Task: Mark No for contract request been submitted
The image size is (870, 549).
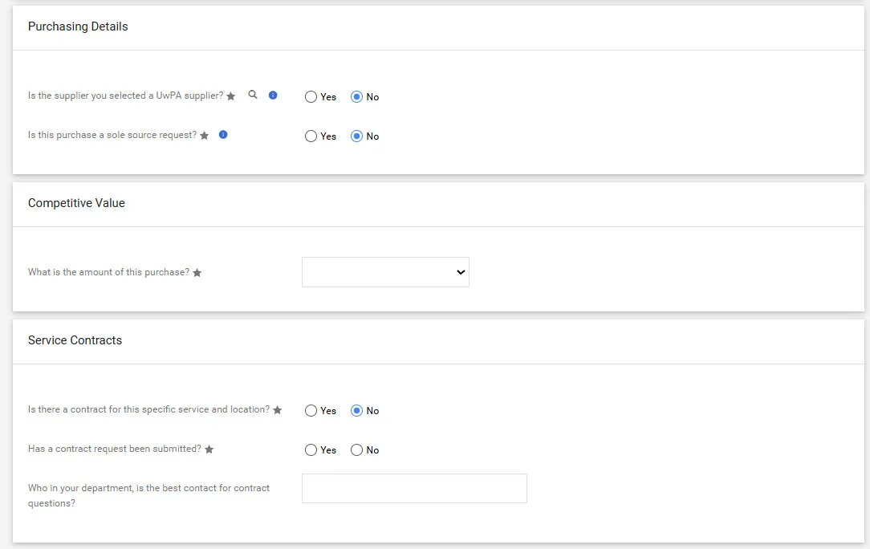Action: click(x=357, y=449)
